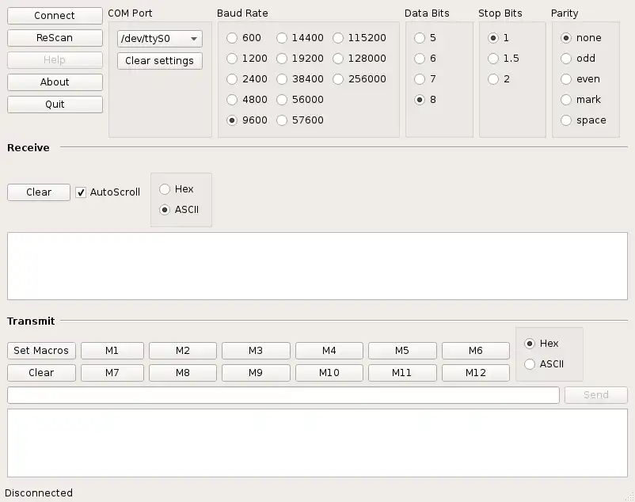This screenshot has height=502, width=635.
Task: Send macro M2
Action: coord(183,351)
